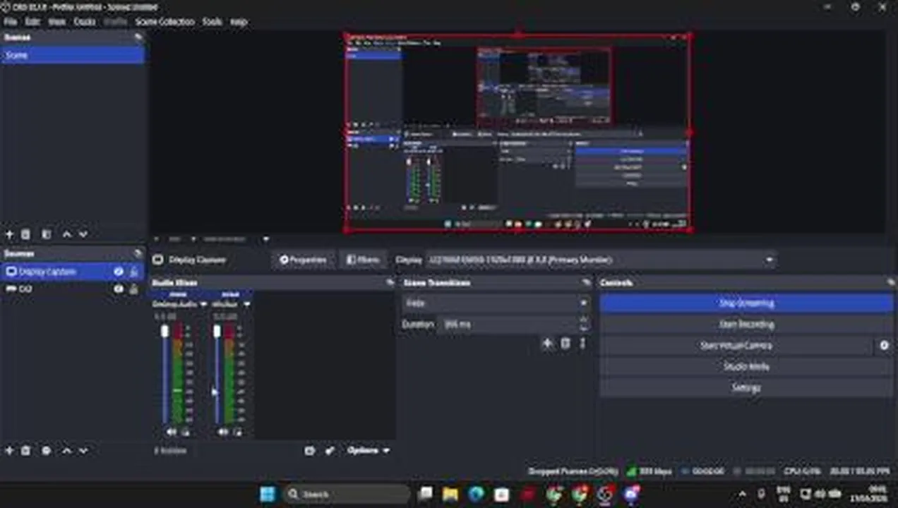Toggle Studio Mode

[746, 367]
